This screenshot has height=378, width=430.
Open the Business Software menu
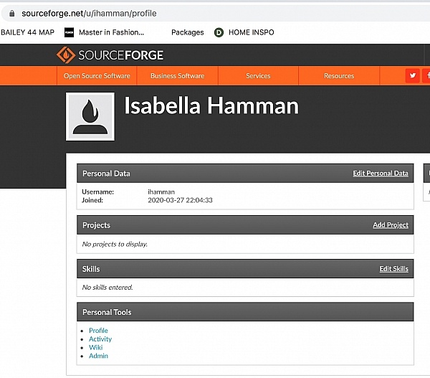pyautogui.click(x=178, y=76)
